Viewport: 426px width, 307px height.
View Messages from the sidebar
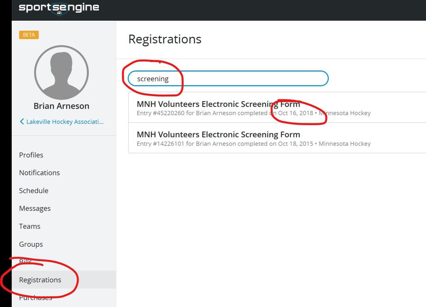tap(35, 208)
